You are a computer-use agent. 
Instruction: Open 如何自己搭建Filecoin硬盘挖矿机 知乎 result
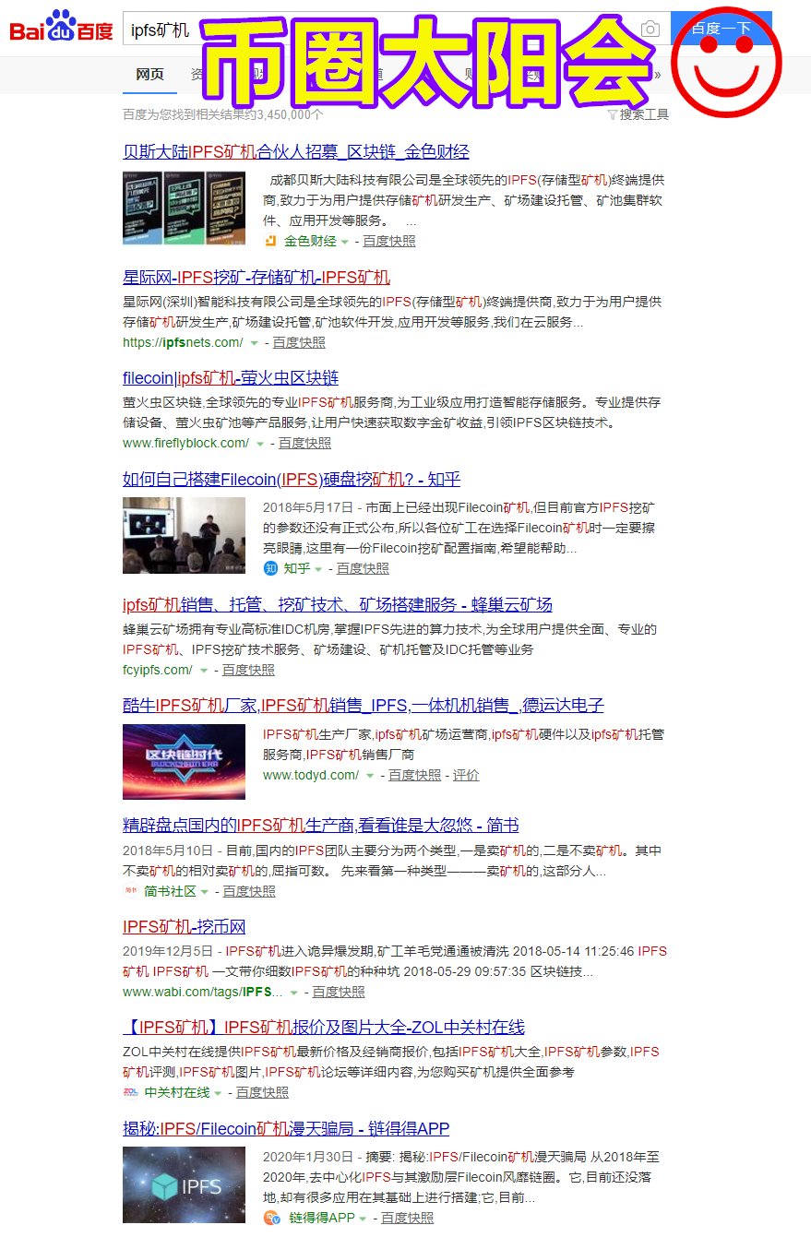292,479
